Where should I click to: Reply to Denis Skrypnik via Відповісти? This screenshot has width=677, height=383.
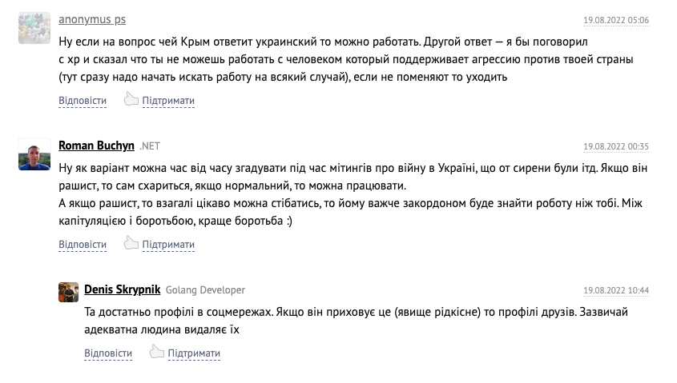tap(108, 353)
